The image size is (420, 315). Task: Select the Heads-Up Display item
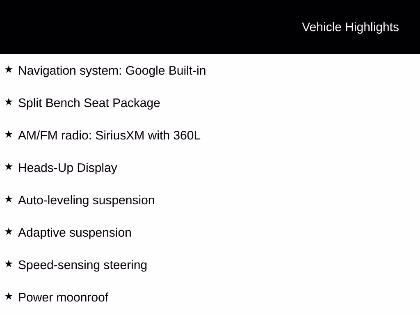pyautogui.click(x=68, y=168)
